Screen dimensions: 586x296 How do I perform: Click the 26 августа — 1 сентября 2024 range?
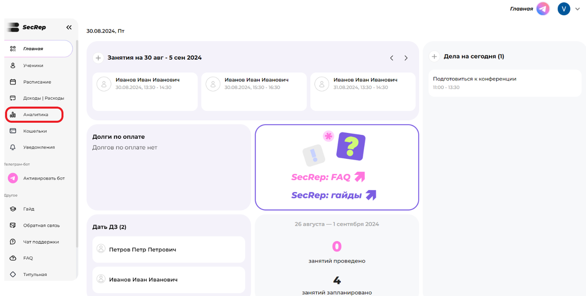click(x=337, y=224)
